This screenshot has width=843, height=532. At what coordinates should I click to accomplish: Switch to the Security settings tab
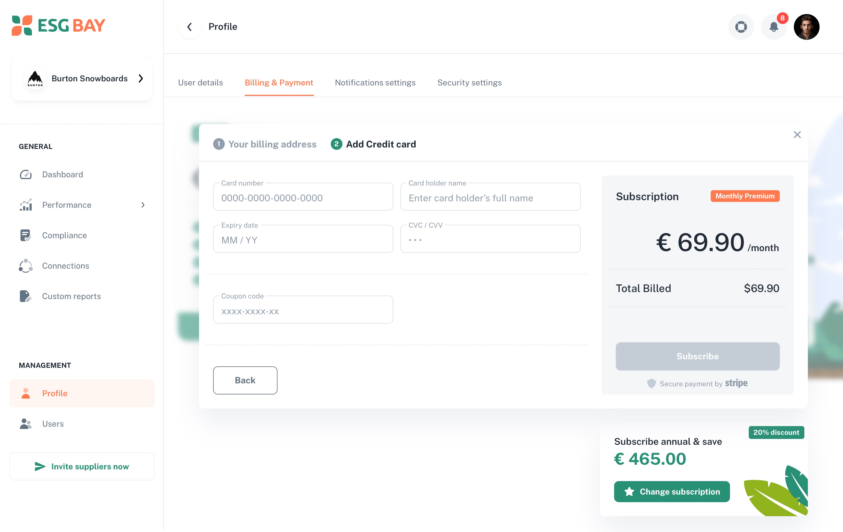tap(470, 83)
